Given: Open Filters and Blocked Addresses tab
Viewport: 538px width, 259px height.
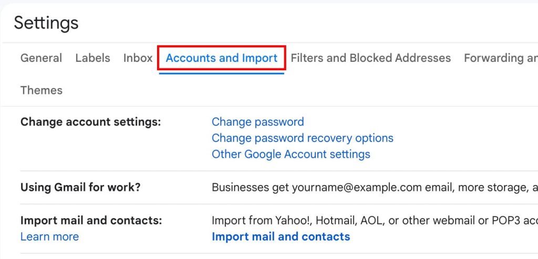Looking at the screenshot, I should [370, 58].
